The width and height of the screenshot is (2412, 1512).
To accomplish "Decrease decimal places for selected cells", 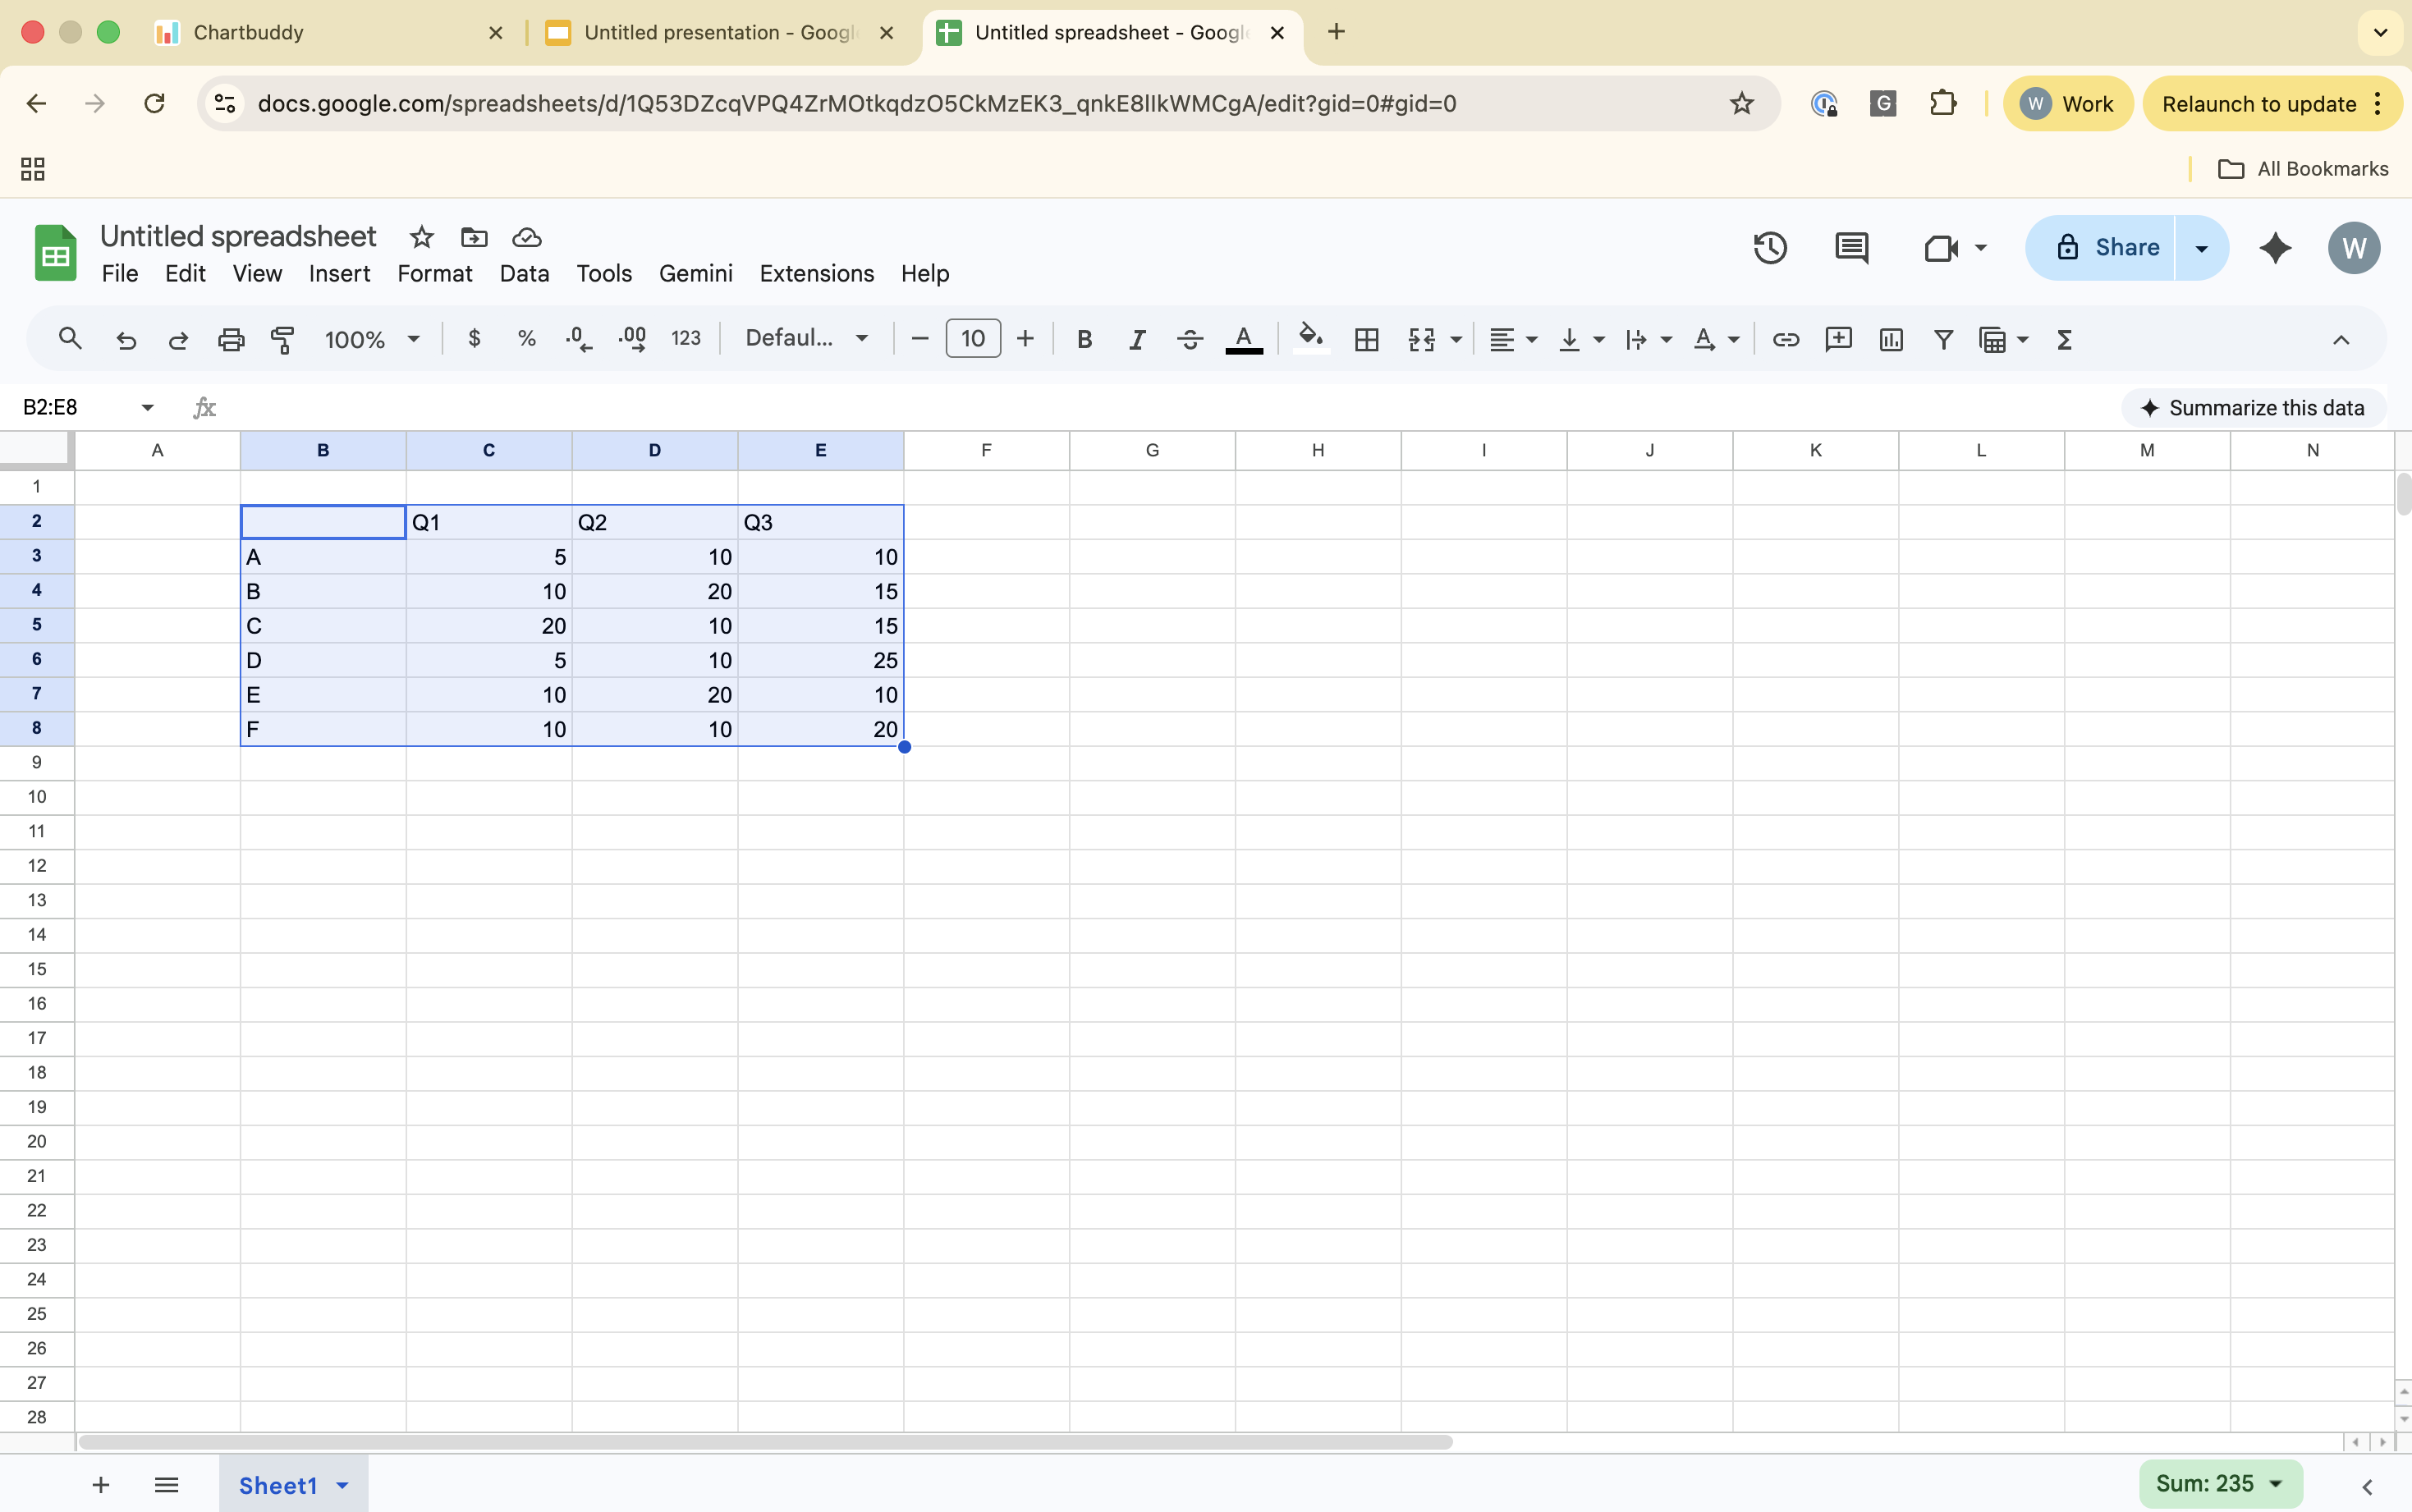I will 578,338.
